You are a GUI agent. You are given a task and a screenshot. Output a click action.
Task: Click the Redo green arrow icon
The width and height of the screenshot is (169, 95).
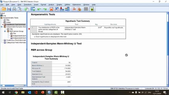click(45, 9)
